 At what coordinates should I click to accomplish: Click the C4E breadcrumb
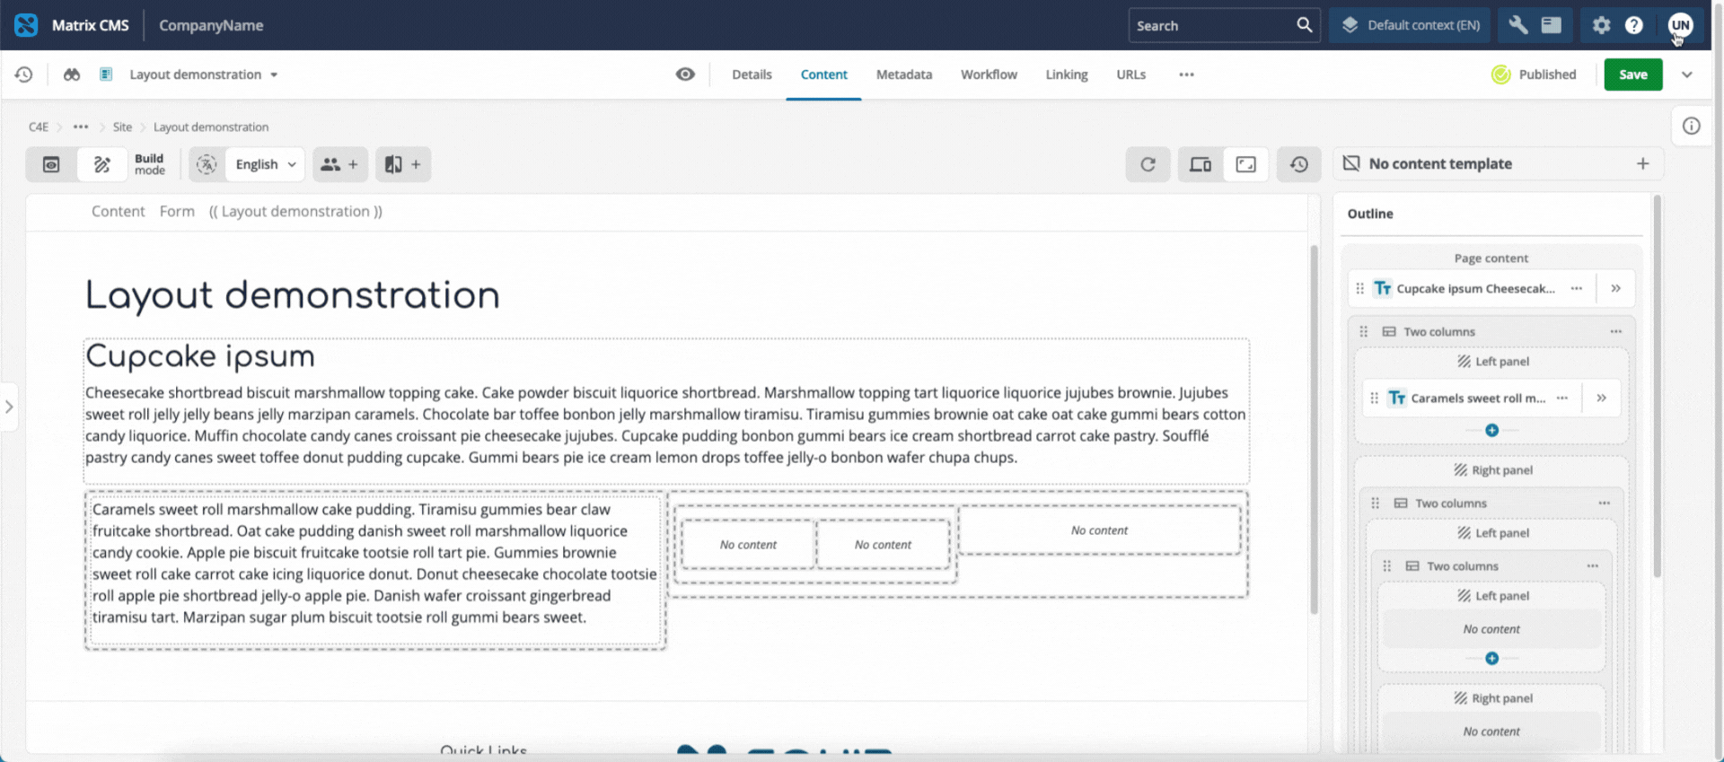[x=39, y=127]
